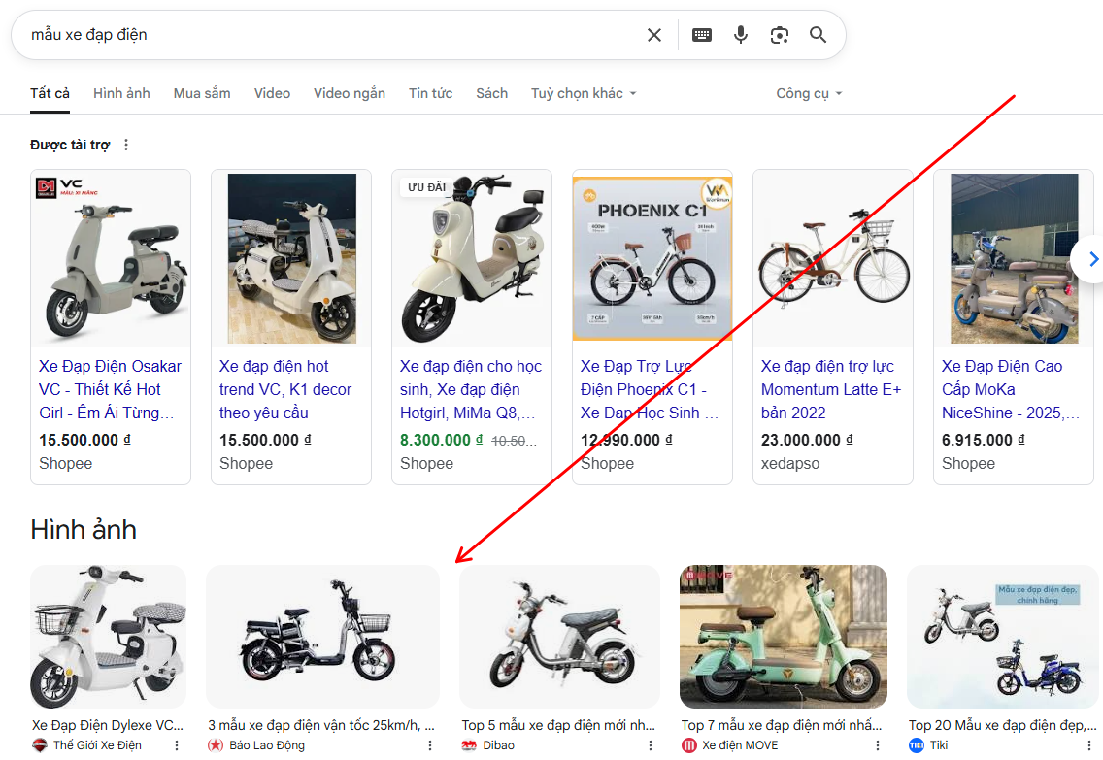Viewport: 1103px width, 760px height.
Task: Open options menu for Tiki result
Action: pos(1089,745)
